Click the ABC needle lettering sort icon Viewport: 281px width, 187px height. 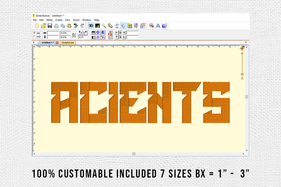[136, 26]
